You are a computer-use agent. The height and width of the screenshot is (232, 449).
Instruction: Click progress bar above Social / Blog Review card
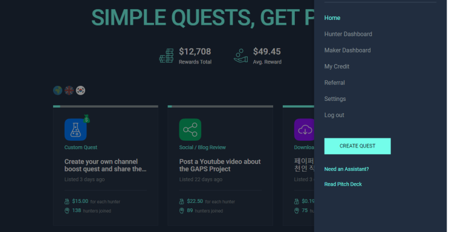click(x=220, y=106)
